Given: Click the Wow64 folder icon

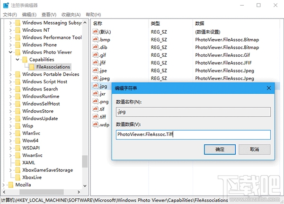Looking at the screenshot, I should [x=18, y=141].
